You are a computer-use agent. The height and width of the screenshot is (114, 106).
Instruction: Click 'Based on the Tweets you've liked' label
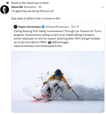(30, 3)
